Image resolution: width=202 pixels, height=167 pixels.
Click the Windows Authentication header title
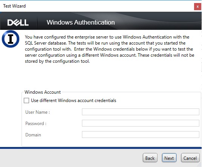(81, 22)
